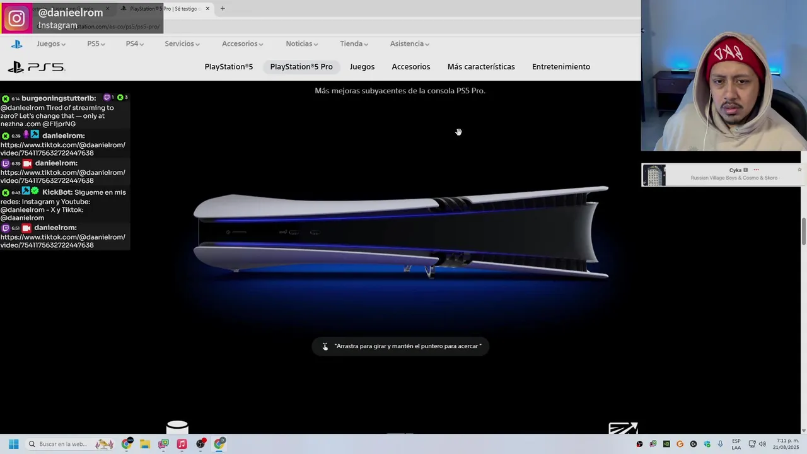
Task: Click the burgeoningstutterlb chat username
Action: pyautogui.click(x=59, y=98)
